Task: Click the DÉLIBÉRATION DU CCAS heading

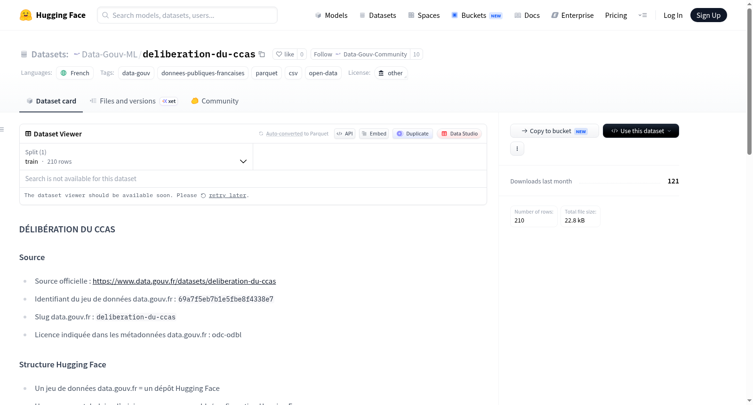Action: (x=67, y=230)
